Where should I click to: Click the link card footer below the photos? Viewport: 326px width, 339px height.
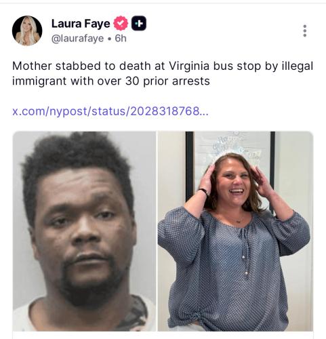(x=163, y=336)
